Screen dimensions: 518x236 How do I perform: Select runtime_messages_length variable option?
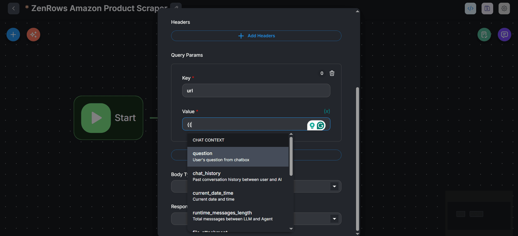coord(238,216)
